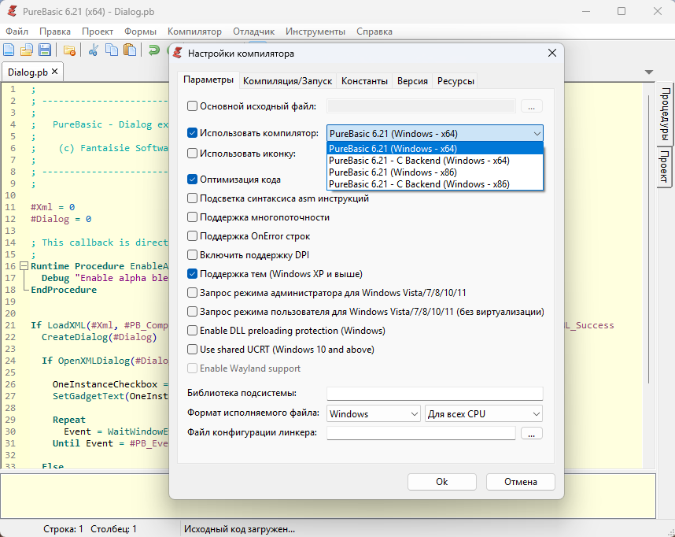Open the 'Проект' side panel tab
This screenshot has width=675, height=537.
665,167
